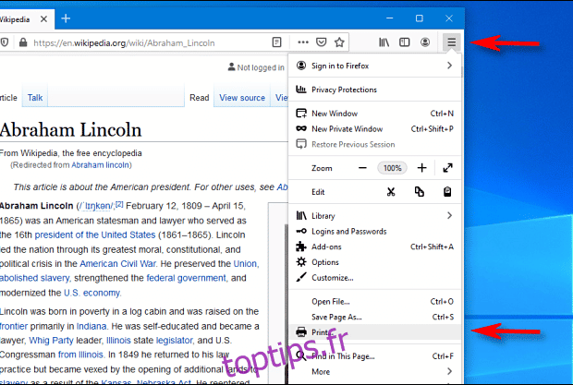
Task: Close the Wikipedia tab
Action: click(x=43, y=18)
